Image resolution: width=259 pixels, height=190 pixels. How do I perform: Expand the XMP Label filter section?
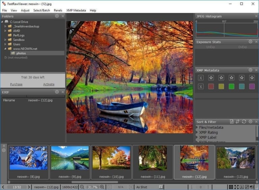(x=197, y=137)
